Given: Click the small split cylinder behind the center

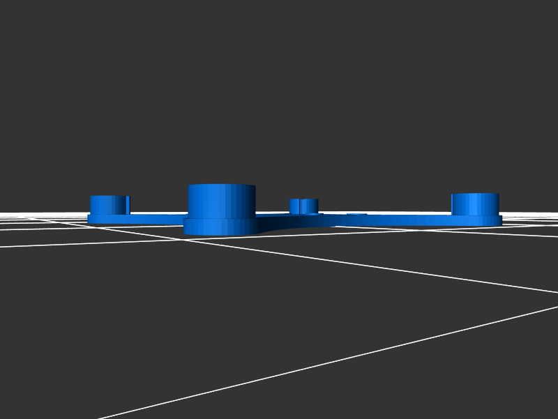Looking at the screenshot, I should (x=304, y=206).
